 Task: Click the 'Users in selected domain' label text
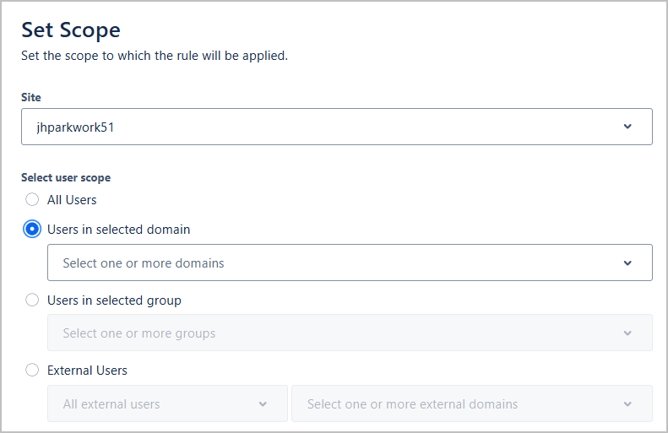(x=119, y=230)
